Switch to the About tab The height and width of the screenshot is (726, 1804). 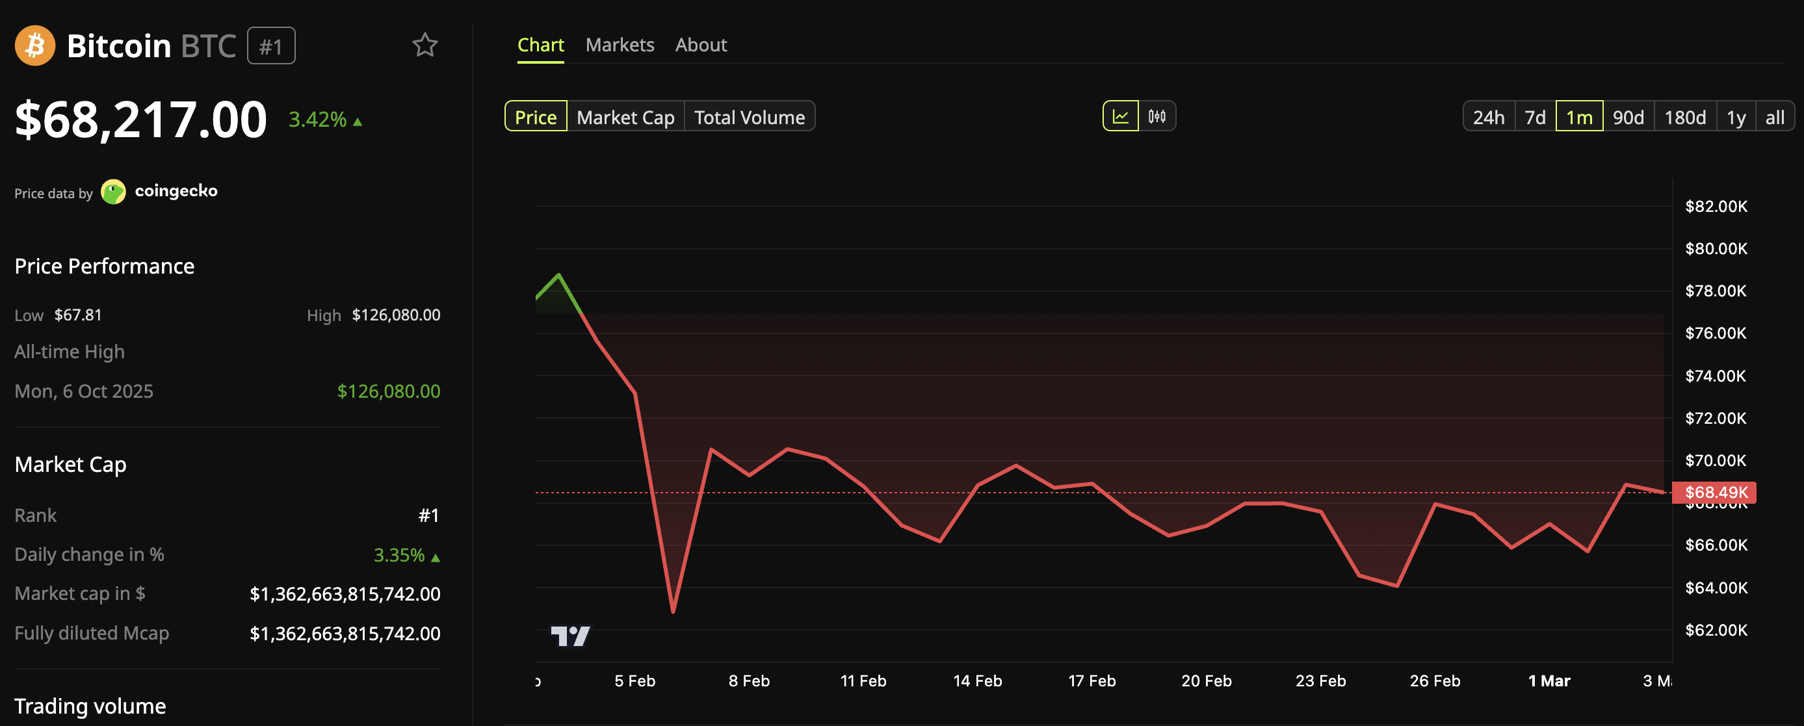(701, 44)
